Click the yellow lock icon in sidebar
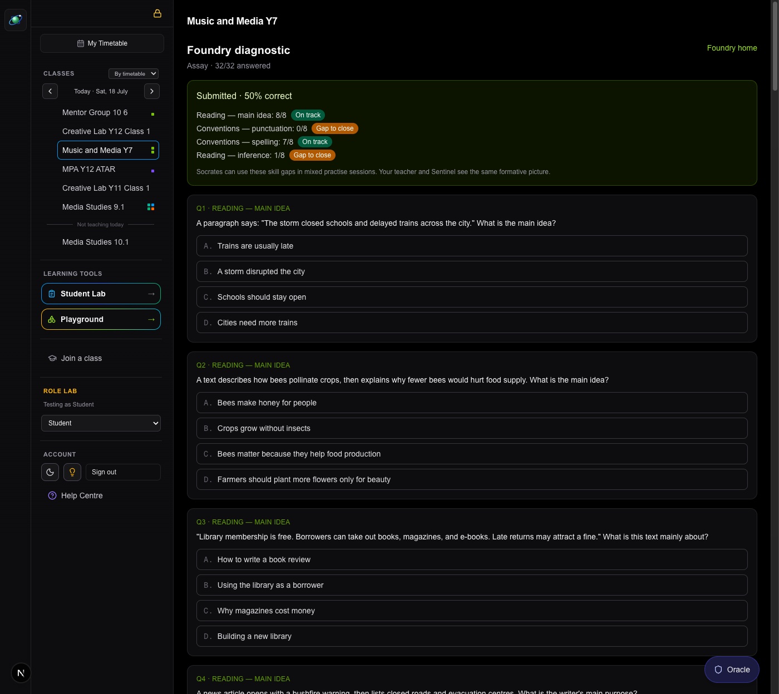This screenshot has width=779, height=694. coord(157,13)
